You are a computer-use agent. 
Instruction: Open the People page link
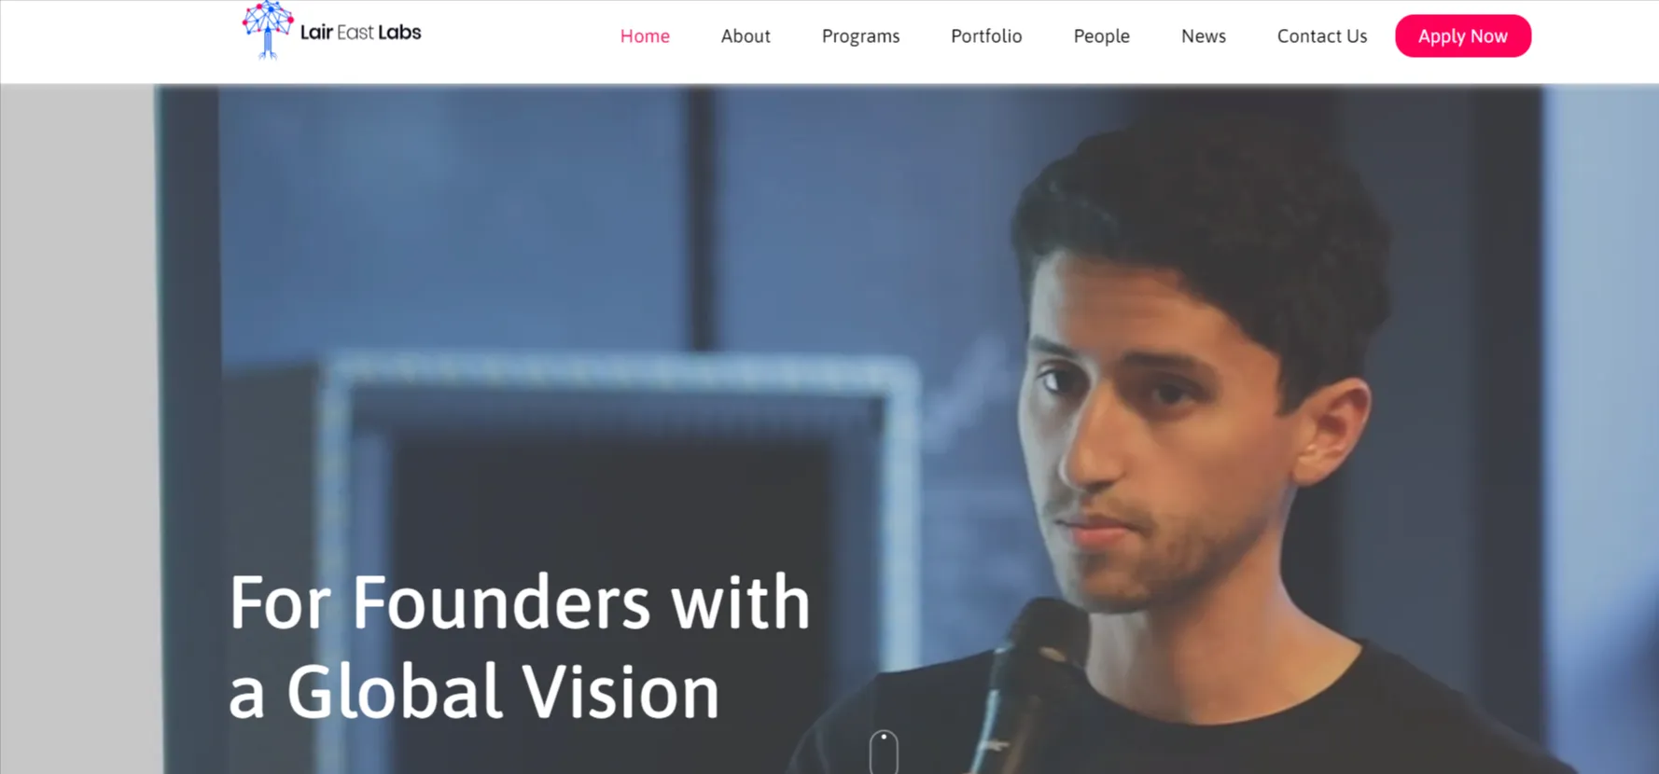click(x=1101, y=36)
